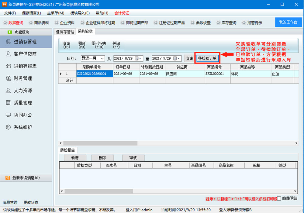This screenshot has width=304, height=213.
Task: Click the 进销存管理 sidebar icon
Action: (8, 42)
